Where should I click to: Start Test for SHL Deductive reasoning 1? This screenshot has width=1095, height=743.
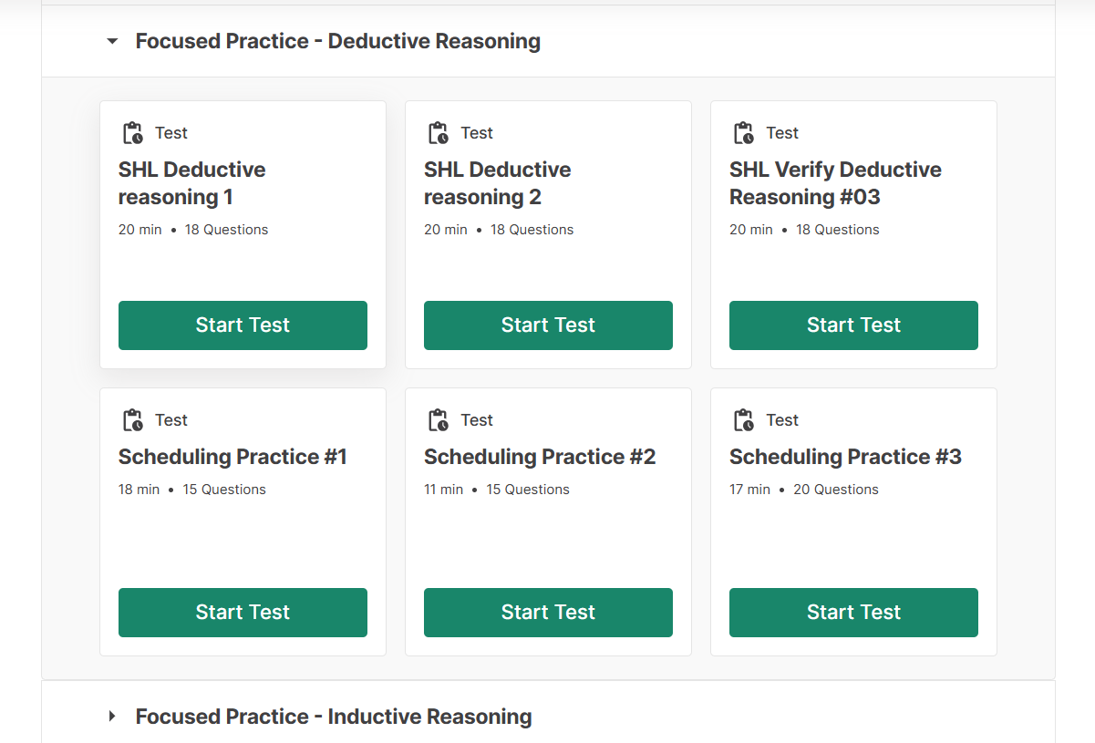[243, 325]
